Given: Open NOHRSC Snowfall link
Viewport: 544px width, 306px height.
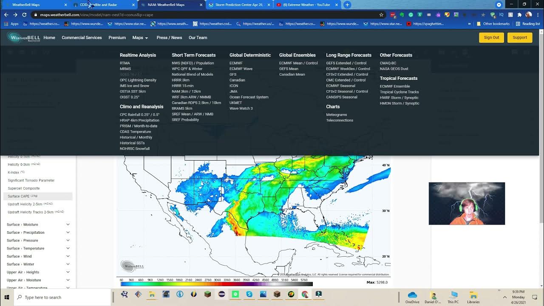Looking at the screenshot, I should [135, 149].
